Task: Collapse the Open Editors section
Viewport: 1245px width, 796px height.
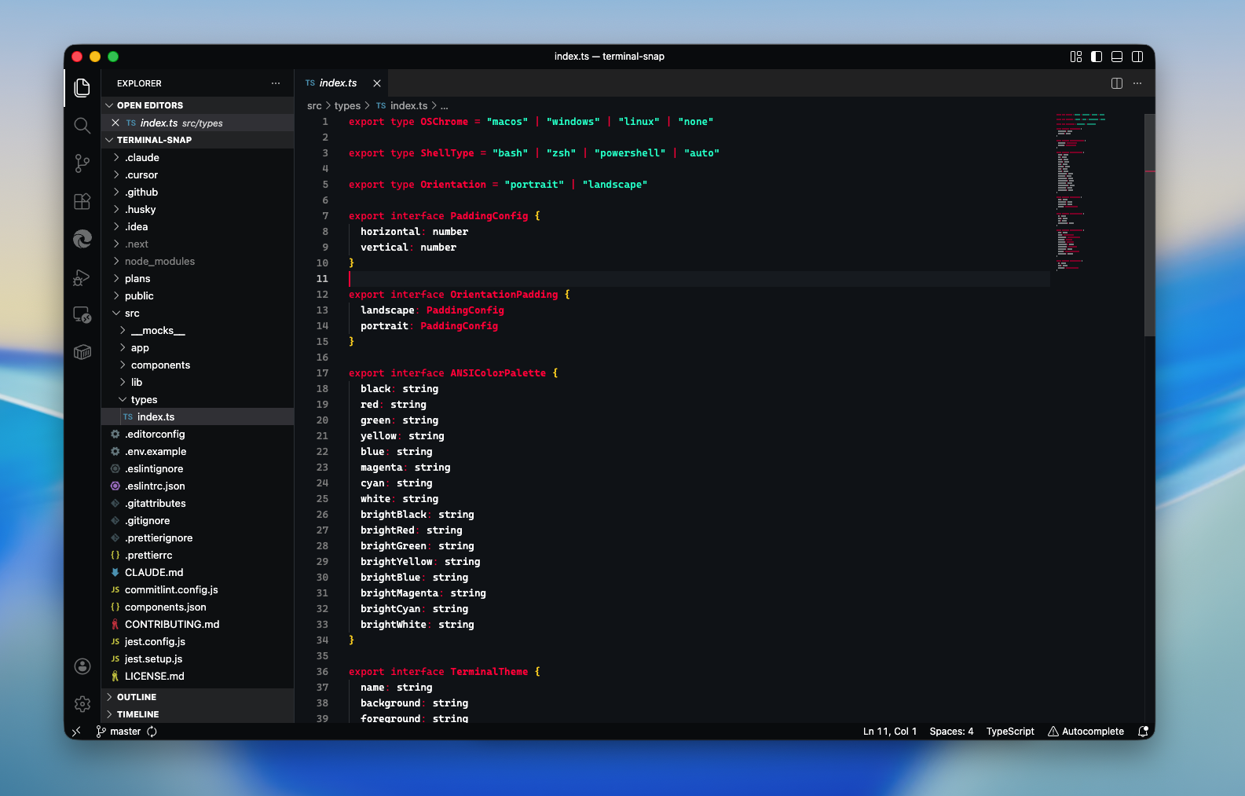Action: (x=198, y=105)
